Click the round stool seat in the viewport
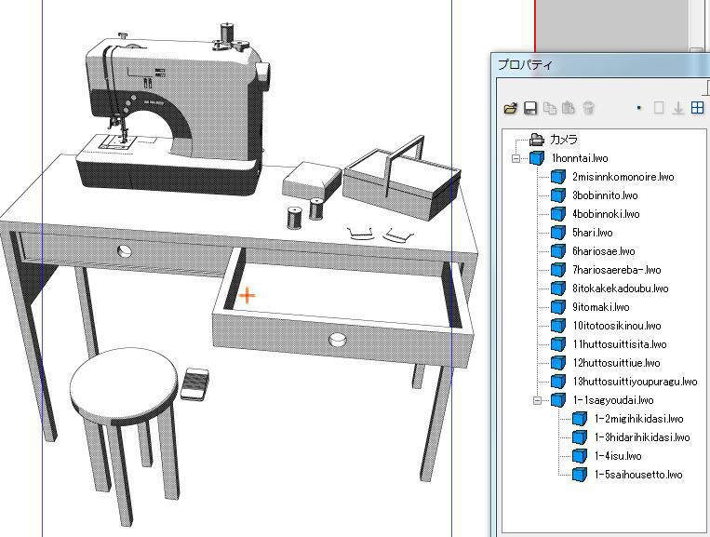Viewport: 710px width, 537px height. tap(124, 386)
